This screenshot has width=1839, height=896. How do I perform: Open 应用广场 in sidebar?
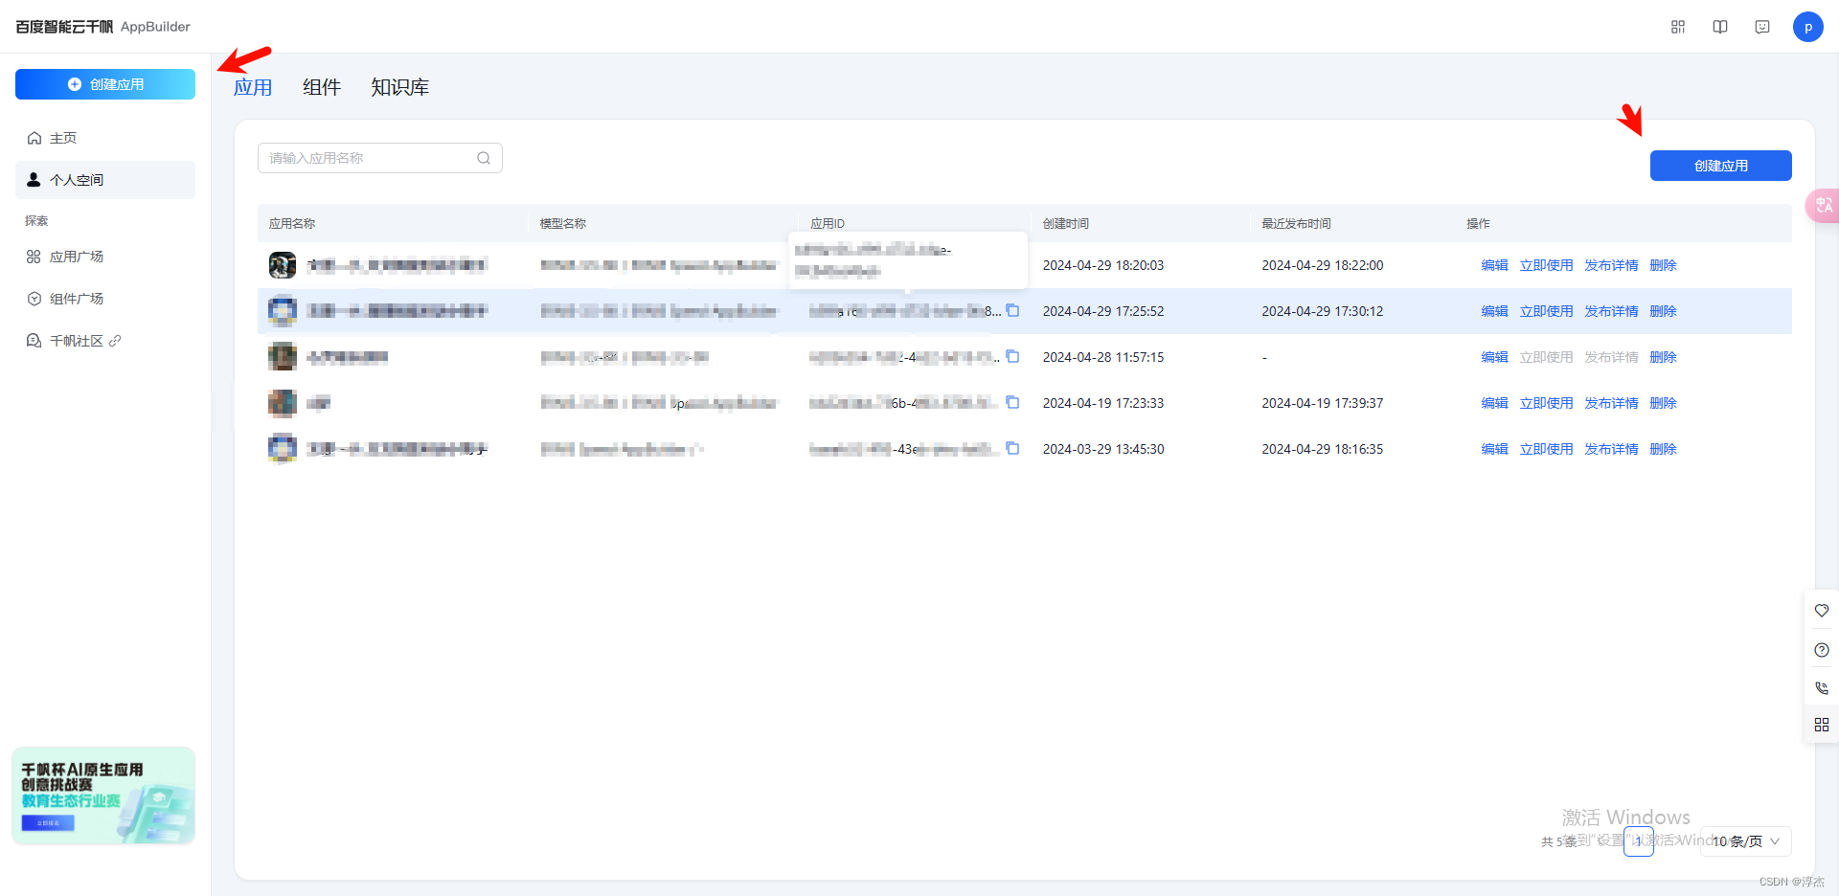coord(105,257)
